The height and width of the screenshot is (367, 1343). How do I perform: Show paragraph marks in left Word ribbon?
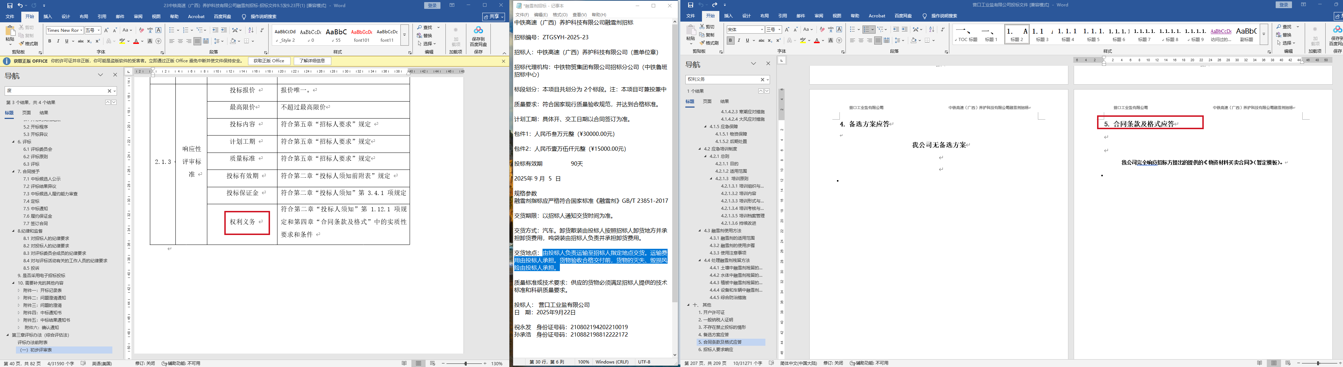(x=262, y=30)
